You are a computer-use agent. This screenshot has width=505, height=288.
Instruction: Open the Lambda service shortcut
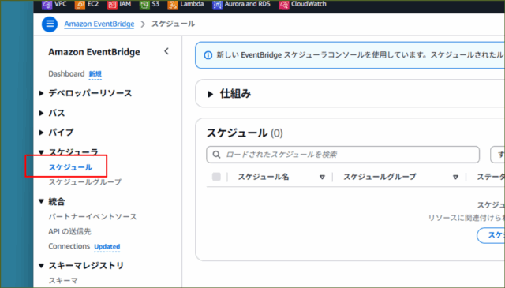[185, 4]
